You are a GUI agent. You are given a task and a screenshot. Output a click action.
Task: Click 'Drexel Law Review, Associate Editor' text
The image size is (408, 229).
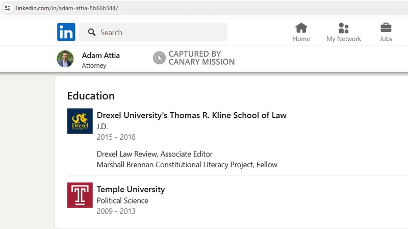coord(155,154)
